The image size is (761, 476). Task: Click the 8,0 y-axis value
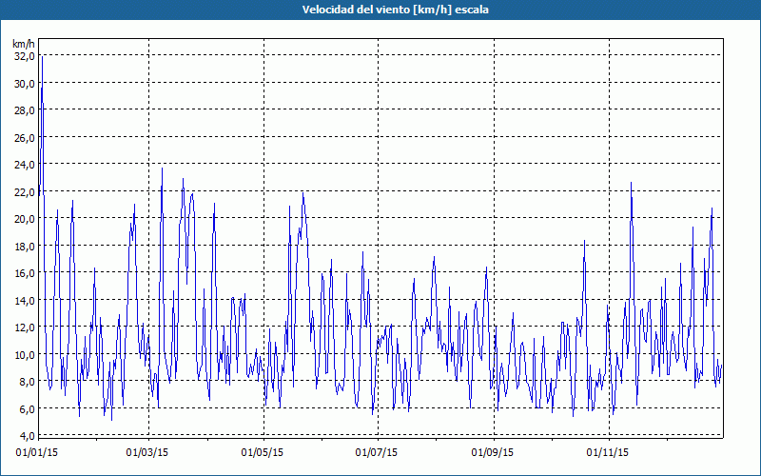pos(28,382)
